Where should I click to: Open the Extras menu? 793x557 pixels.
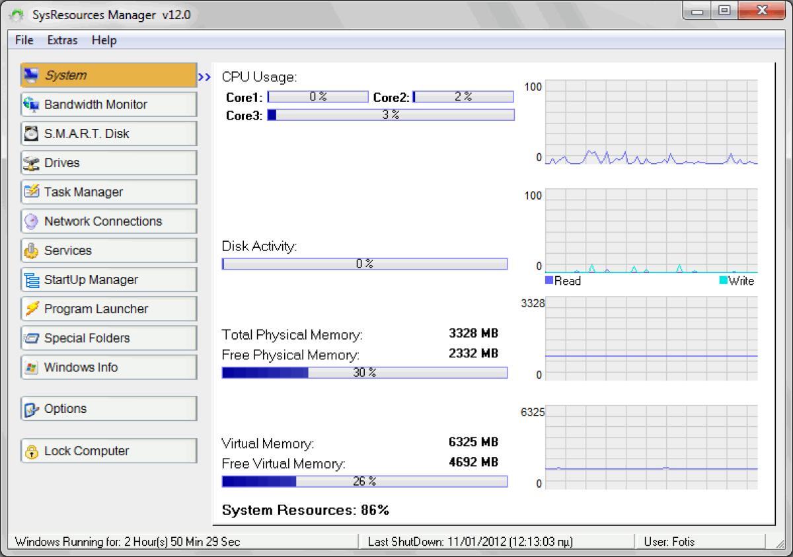(61, 40)
